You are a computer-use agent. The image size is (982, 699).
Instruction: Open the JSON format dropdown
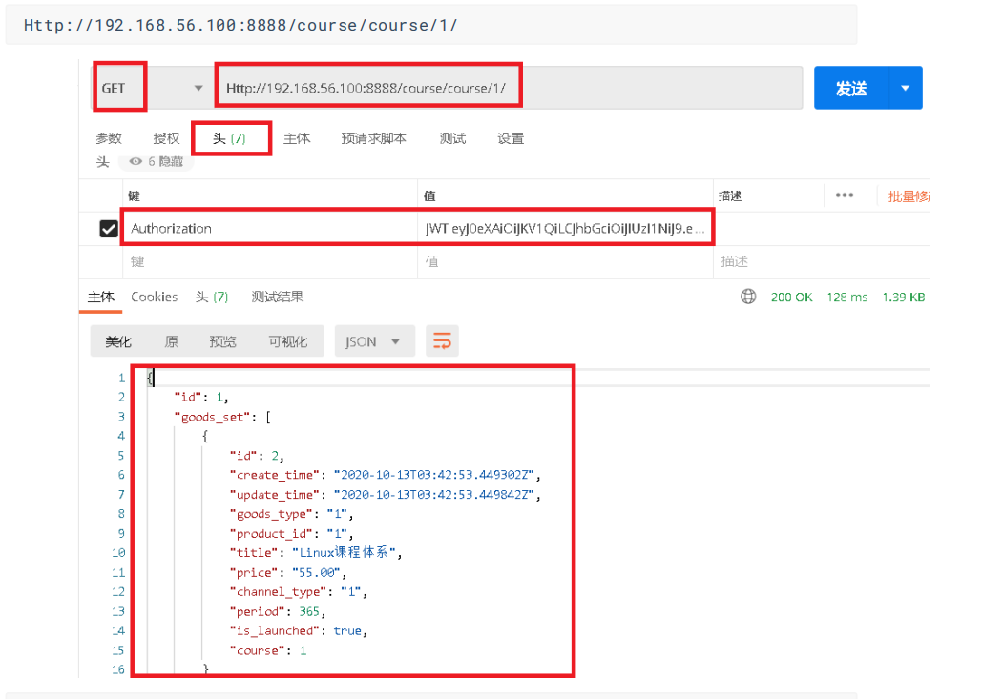point(374,341)
